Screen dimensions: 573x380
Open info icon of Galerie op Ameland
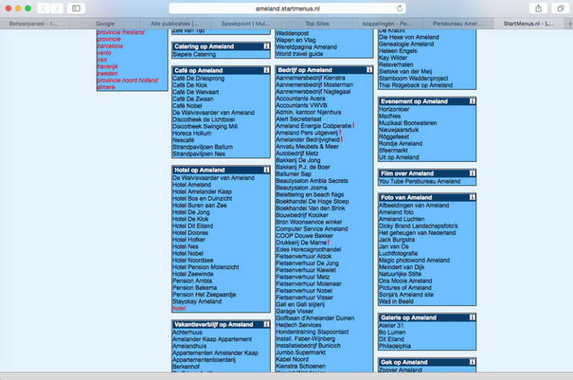coord(472,317)
